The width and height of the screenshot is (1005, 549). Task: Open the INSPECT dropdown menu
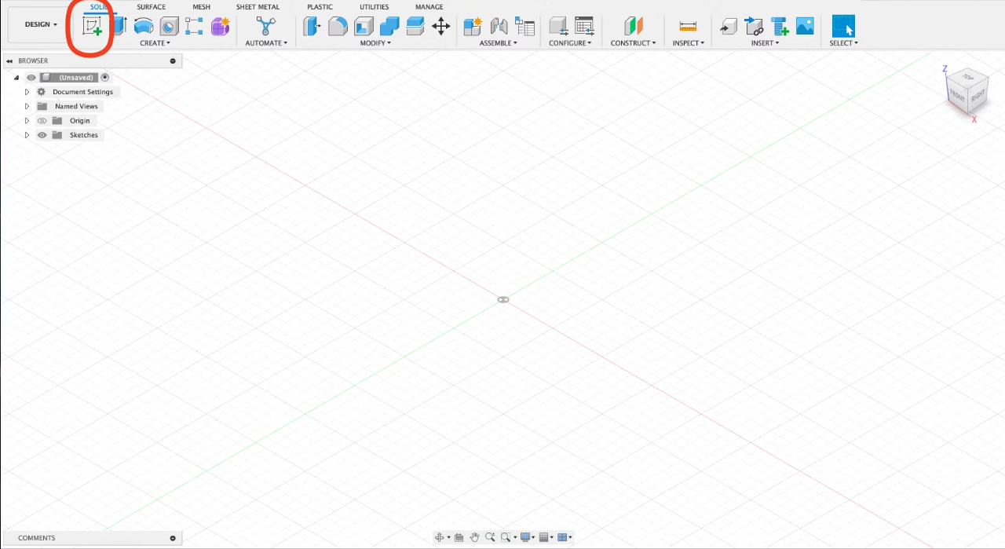(689, 43)
